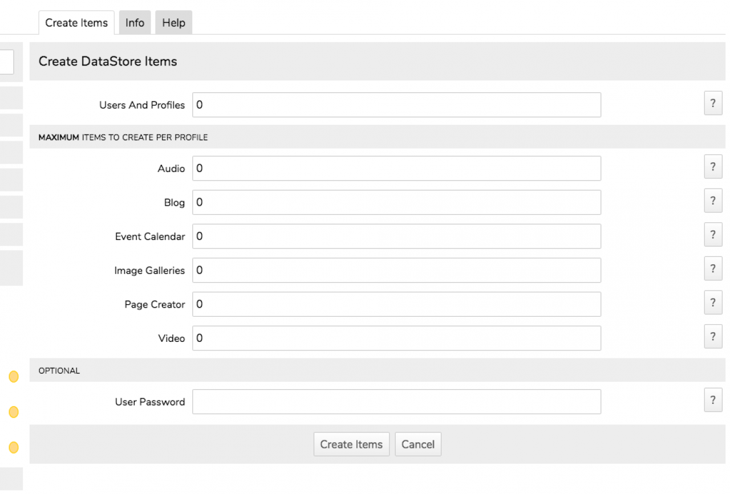Select the Create Items tab
Screen dimensions: 730x494
click(x=76, y=23)
